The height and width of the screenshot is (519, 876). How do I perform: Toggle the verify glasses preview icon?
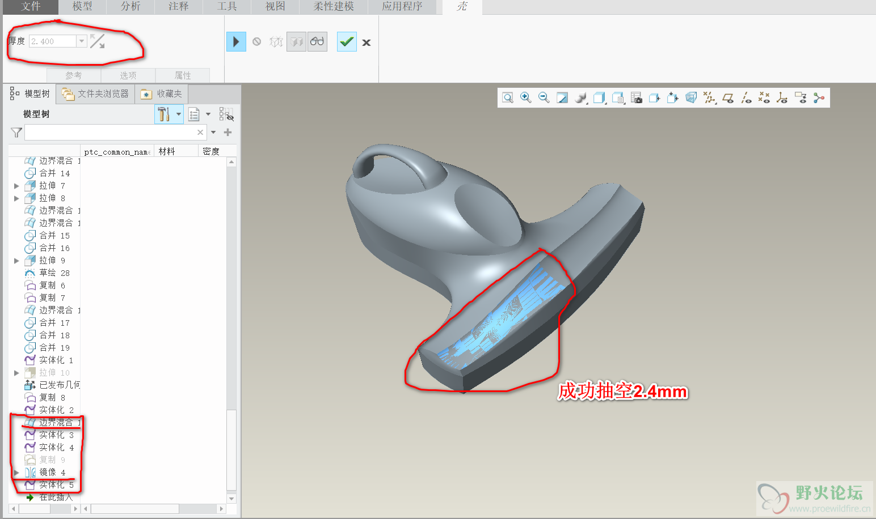[317, 42]
